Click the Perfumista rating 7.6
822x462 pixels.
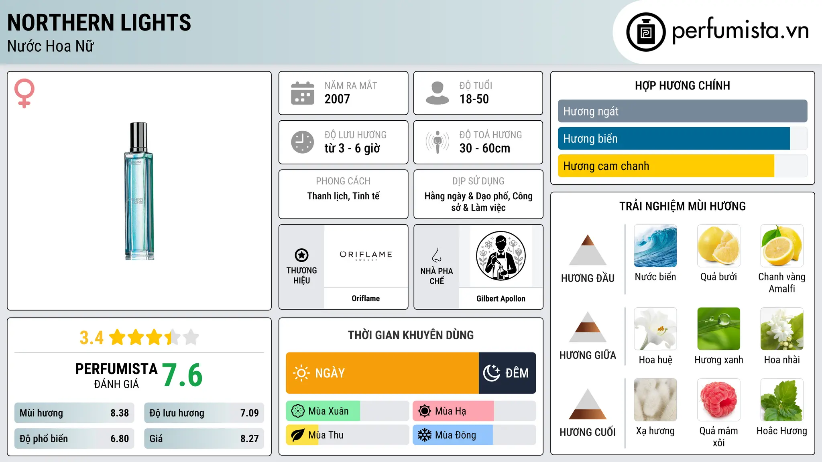click(x=182, y=375)
